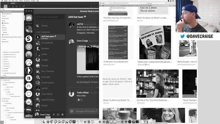Click Dave Craige's avatar in chat
Screen dimensions: 220x124
[x=71, y=42]
